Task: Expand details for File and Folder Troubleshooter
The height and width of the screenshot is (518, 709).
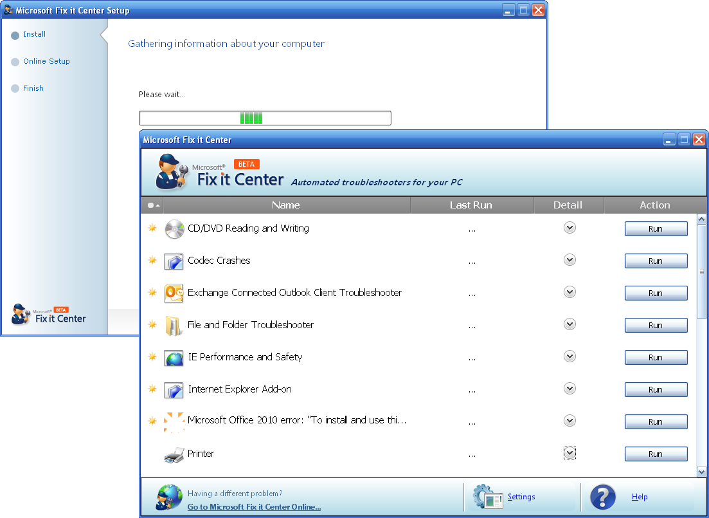Action: tap(570, 324)
